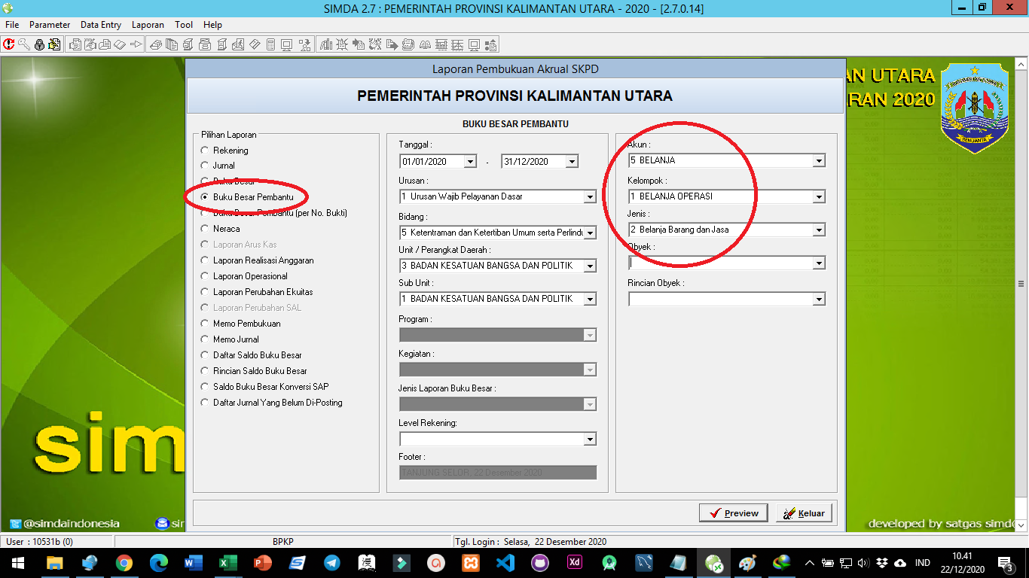Click the open book icon in toolbar
The height and width of the screenshot is (578, 1029).
click(x=426, y=44)
